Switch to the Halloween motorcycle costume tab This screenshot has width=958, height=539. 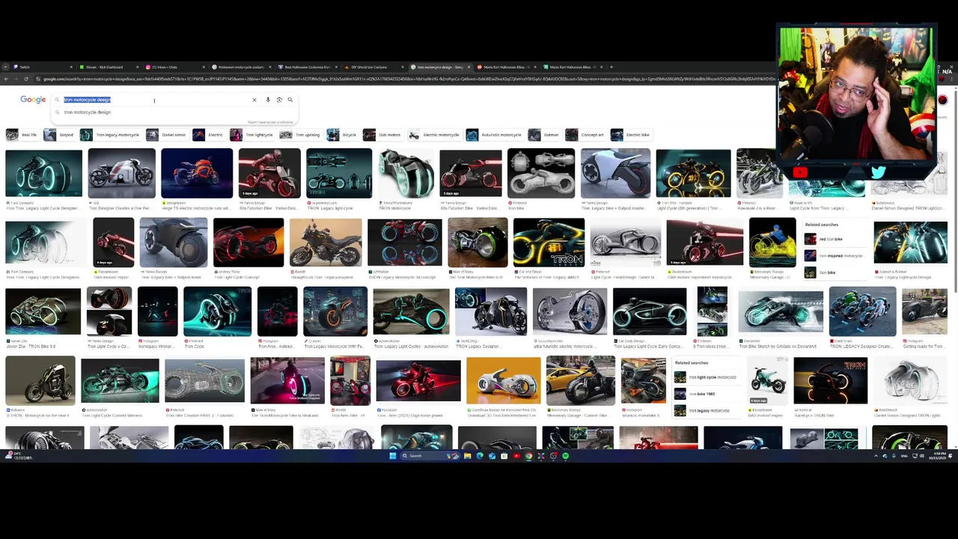pyautogui.click(x=242, y=67)
